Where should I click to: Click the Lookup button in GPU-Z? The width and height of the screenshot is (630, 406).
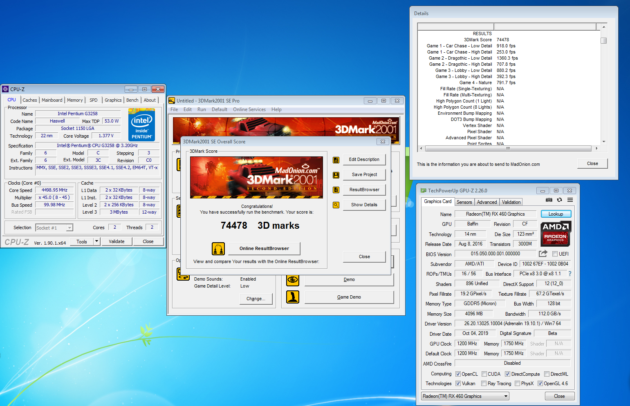pyautogui.click(x=556, y=214)
